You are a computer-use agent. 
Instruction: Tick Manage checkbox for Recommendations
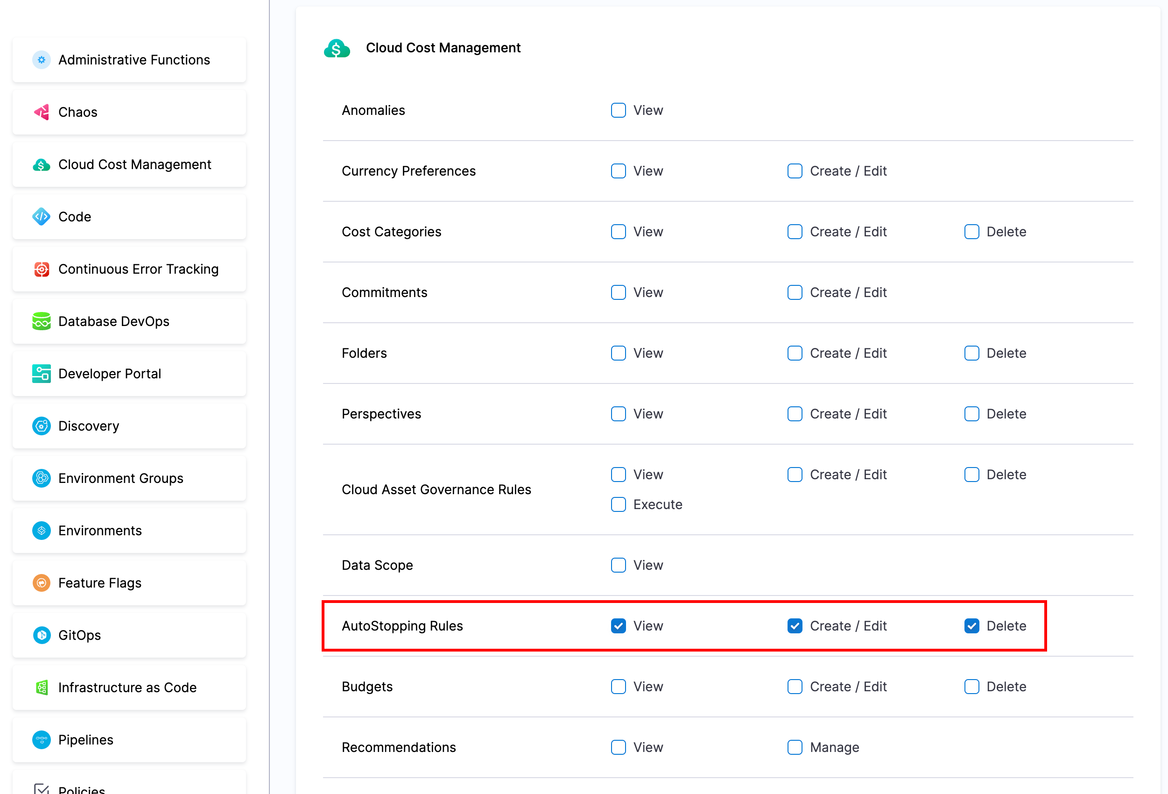click(795, 747)
